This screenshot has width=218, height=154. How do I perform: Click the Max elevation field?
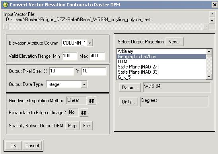(x=97, y=56)
